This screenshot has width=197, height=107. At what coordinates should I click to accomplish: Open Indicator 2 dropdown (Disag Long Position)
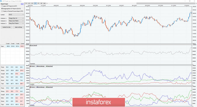tap(16, 21)
